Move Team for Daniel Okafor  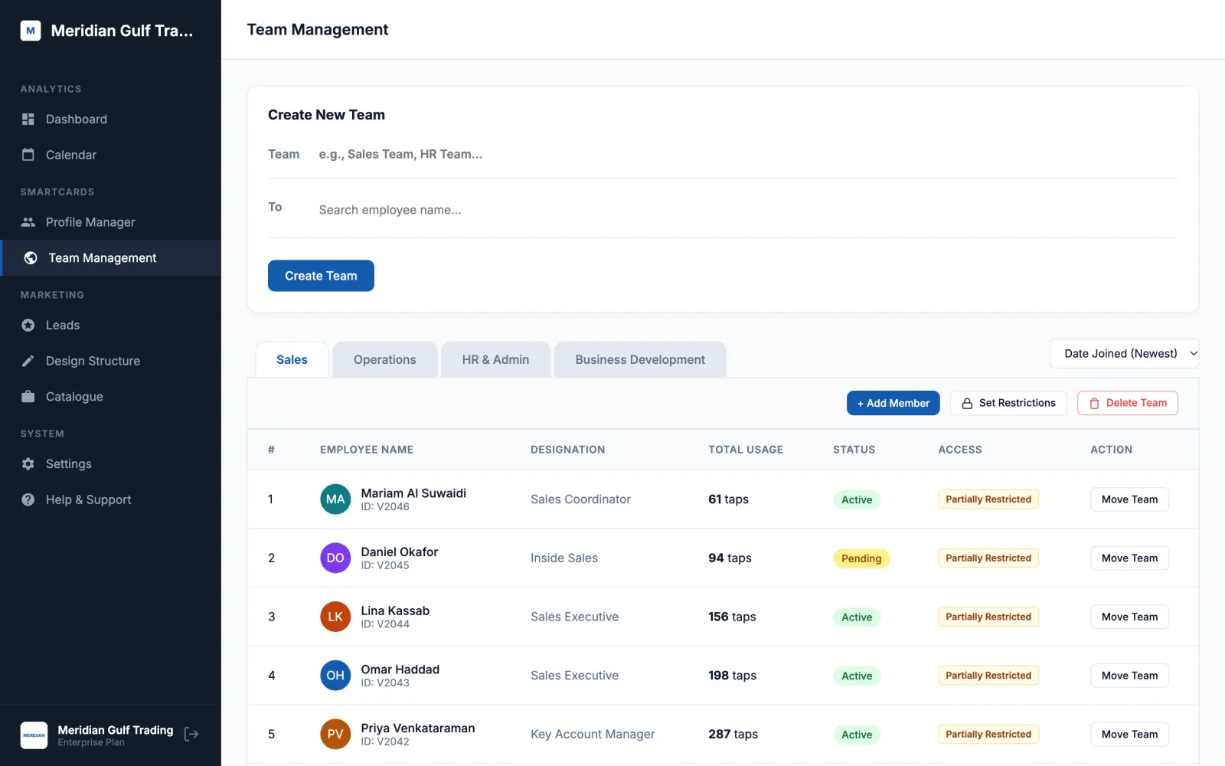coord(1129,558)
